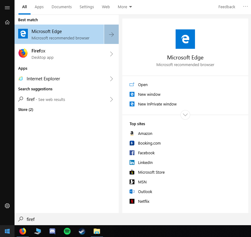
Task: Launch Firefox from the taskbar
Action: (x=23, y=231)
